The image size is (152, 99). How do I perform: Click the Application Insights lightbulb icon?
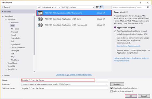115,28
